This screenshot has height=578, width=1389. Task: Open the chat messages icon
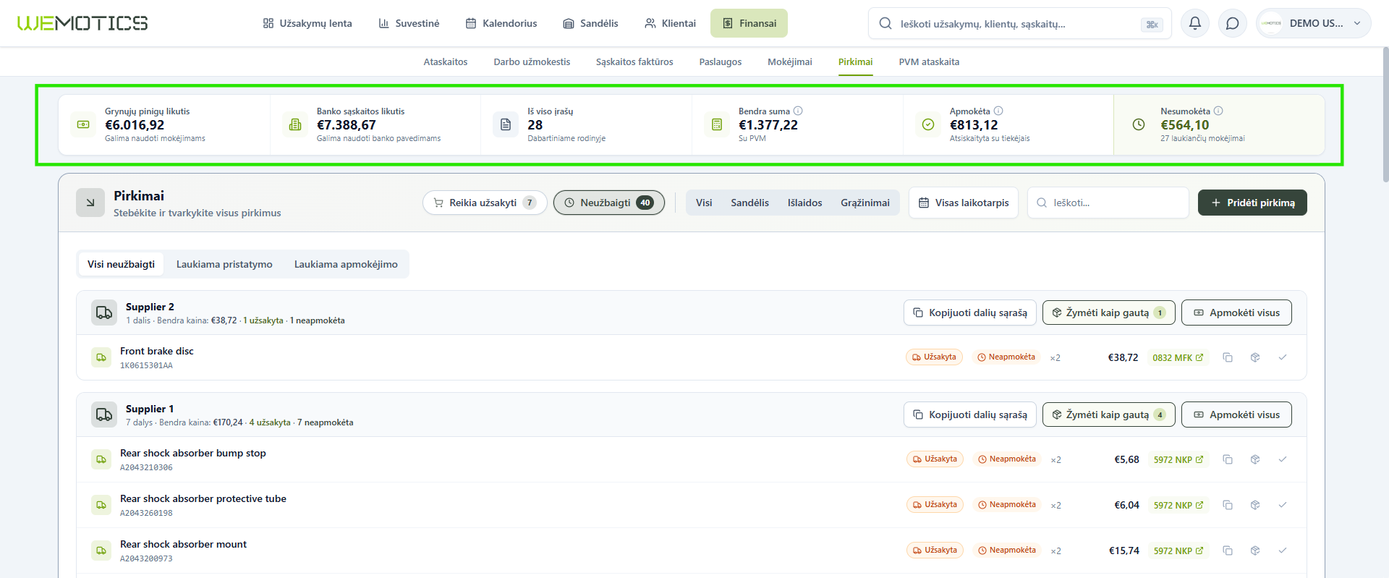tap(1233, 23)
